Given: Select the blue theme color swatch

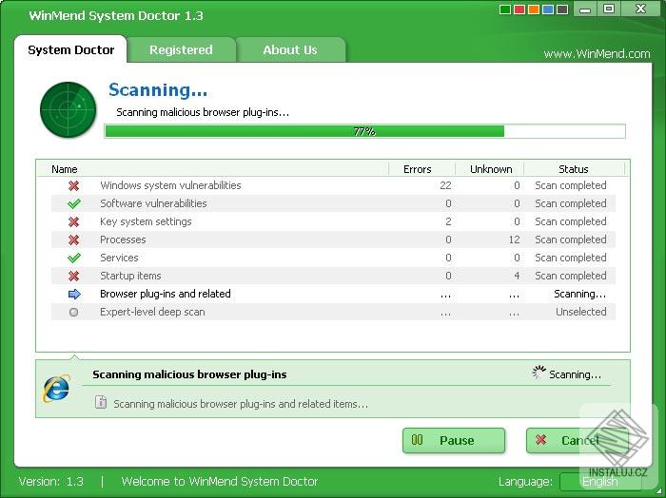Looking at the screenshot, I should click(548, 10).
